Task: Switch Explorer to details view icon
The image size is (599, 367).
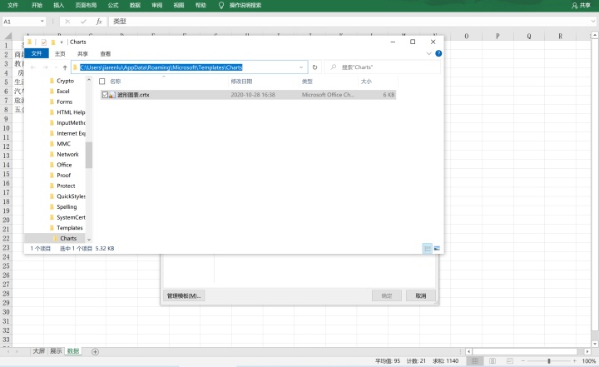Action: click(428, 249)
